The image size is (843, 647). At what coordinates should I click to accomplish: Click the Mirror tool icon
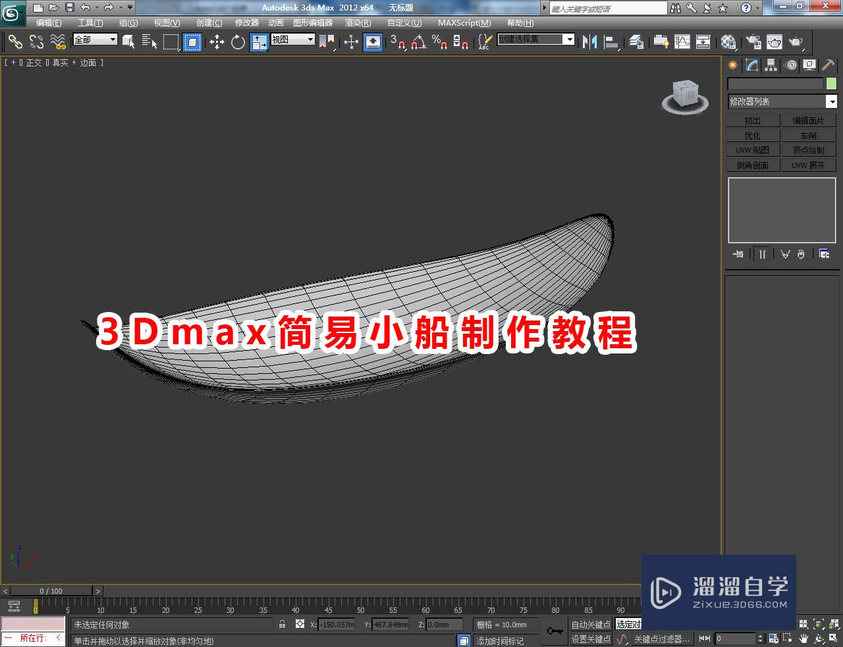click(x=589, y=42)
